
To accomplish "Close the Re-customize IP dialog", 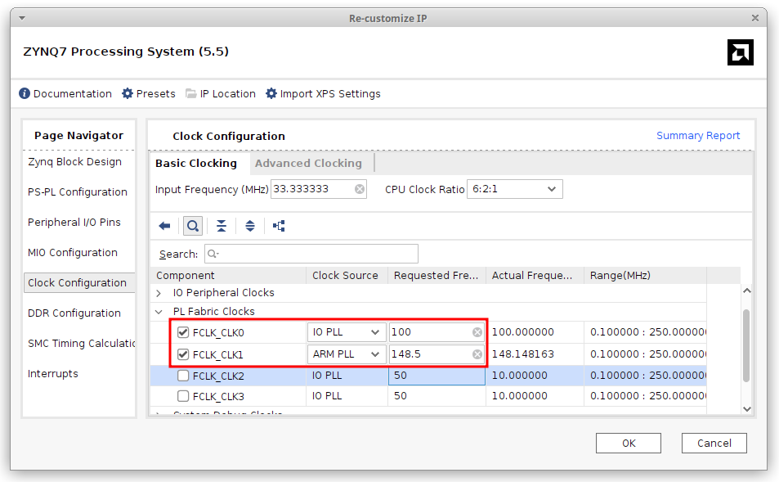I will tap(755, 18).
